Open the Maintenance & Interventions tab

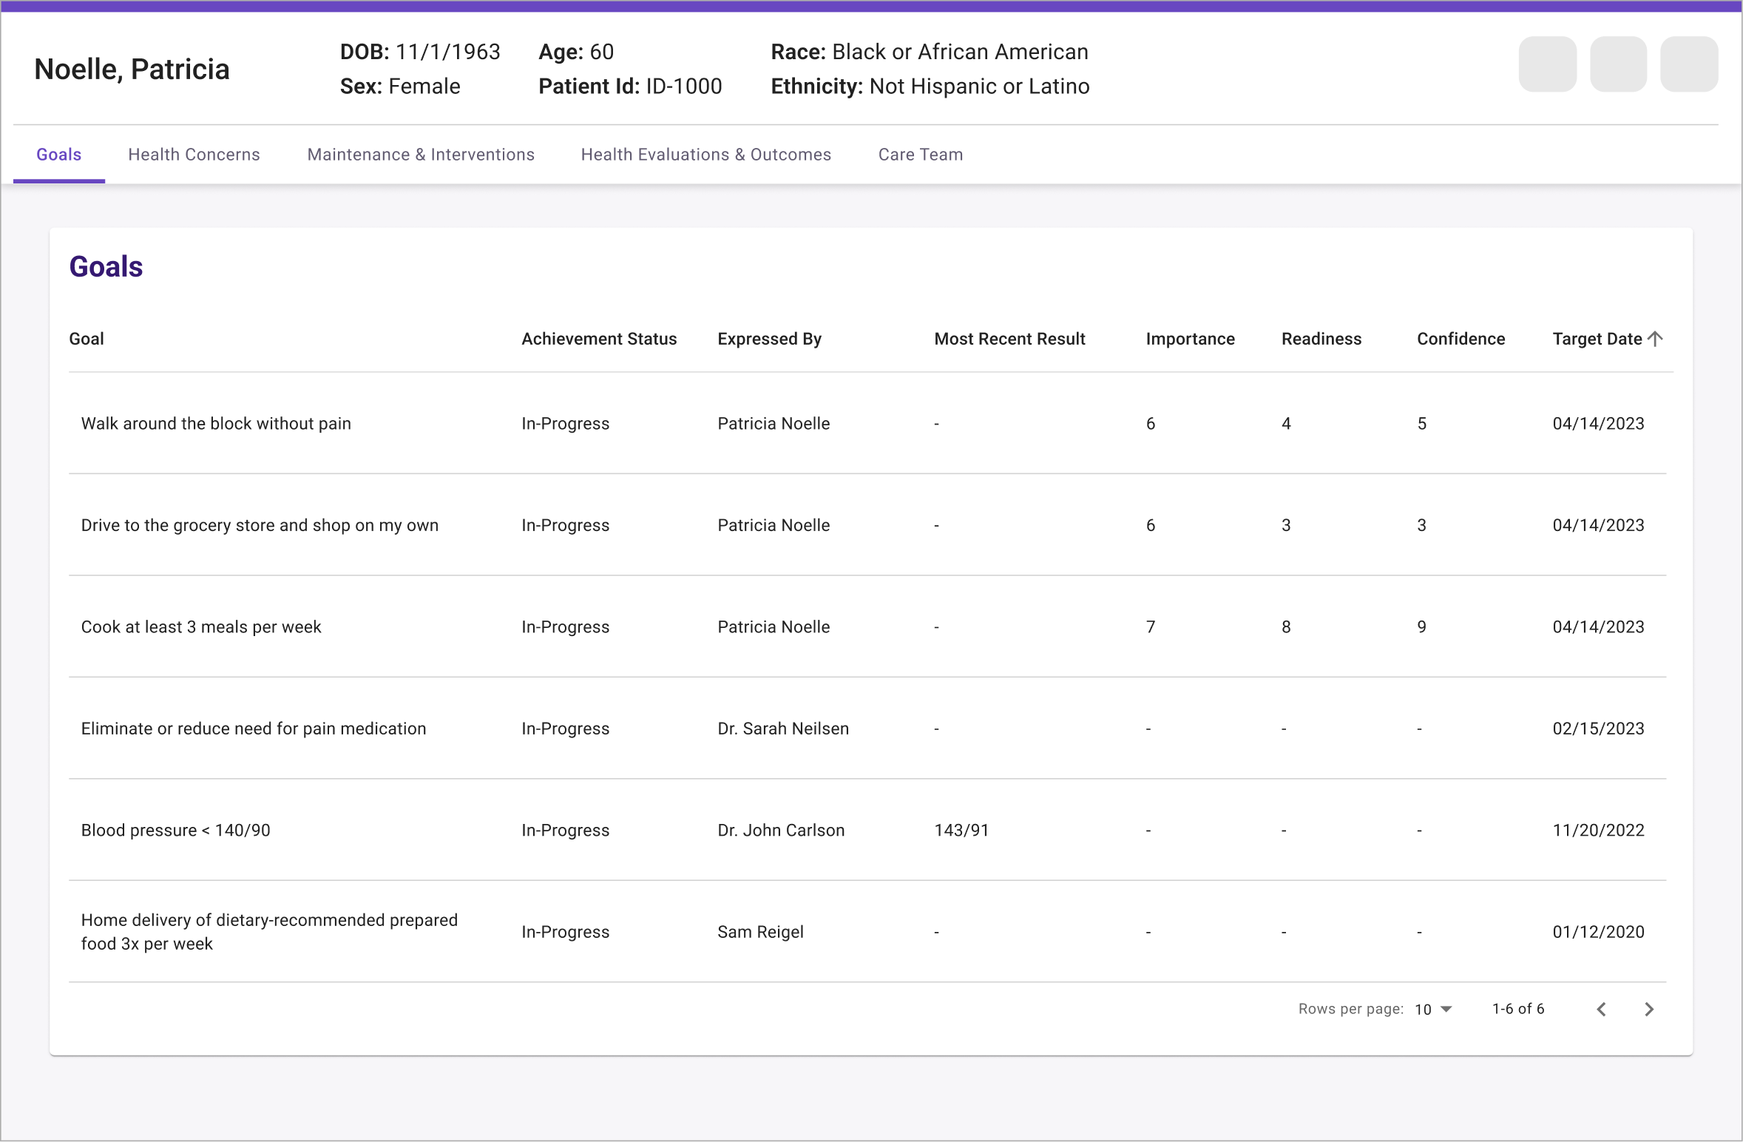[x=421, y=155]
